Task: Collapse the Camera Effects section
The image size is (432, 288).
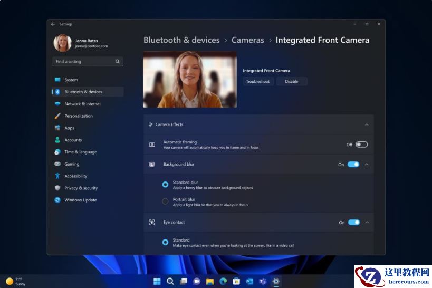Action: click(367, 124)
